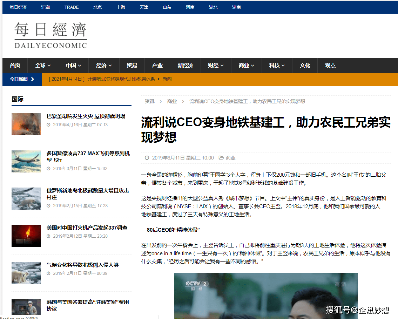Expand the 中国 dropdown menu
This screenshot has width=398, height=319.
click(x=73, y=66)
